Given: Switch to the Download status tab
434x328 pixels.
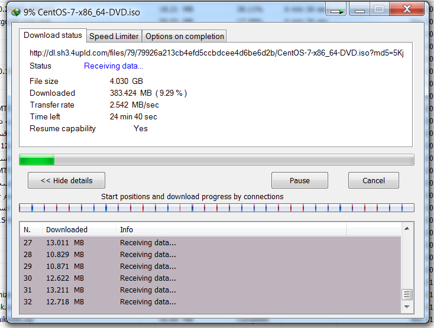Looking at the screenshot, I should point(53,35).
